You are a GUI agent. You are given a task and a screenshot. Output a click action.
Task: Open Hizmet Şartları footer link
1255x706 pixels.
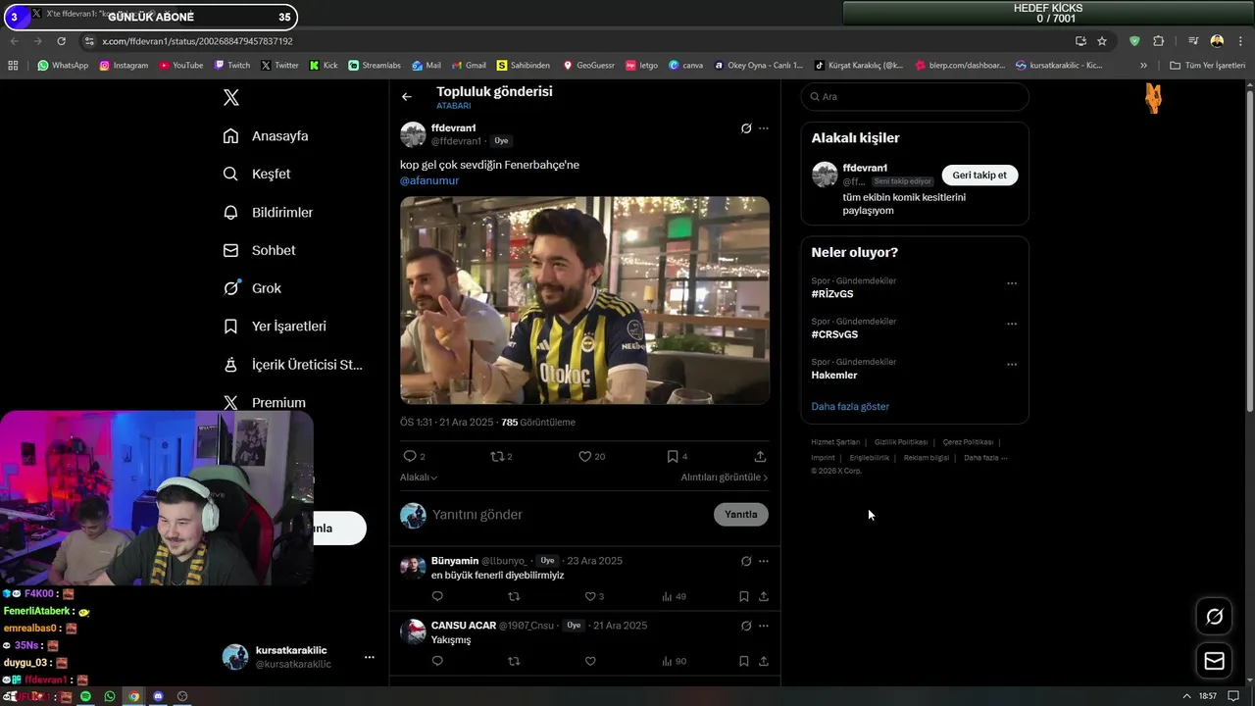tap(835, 442)
